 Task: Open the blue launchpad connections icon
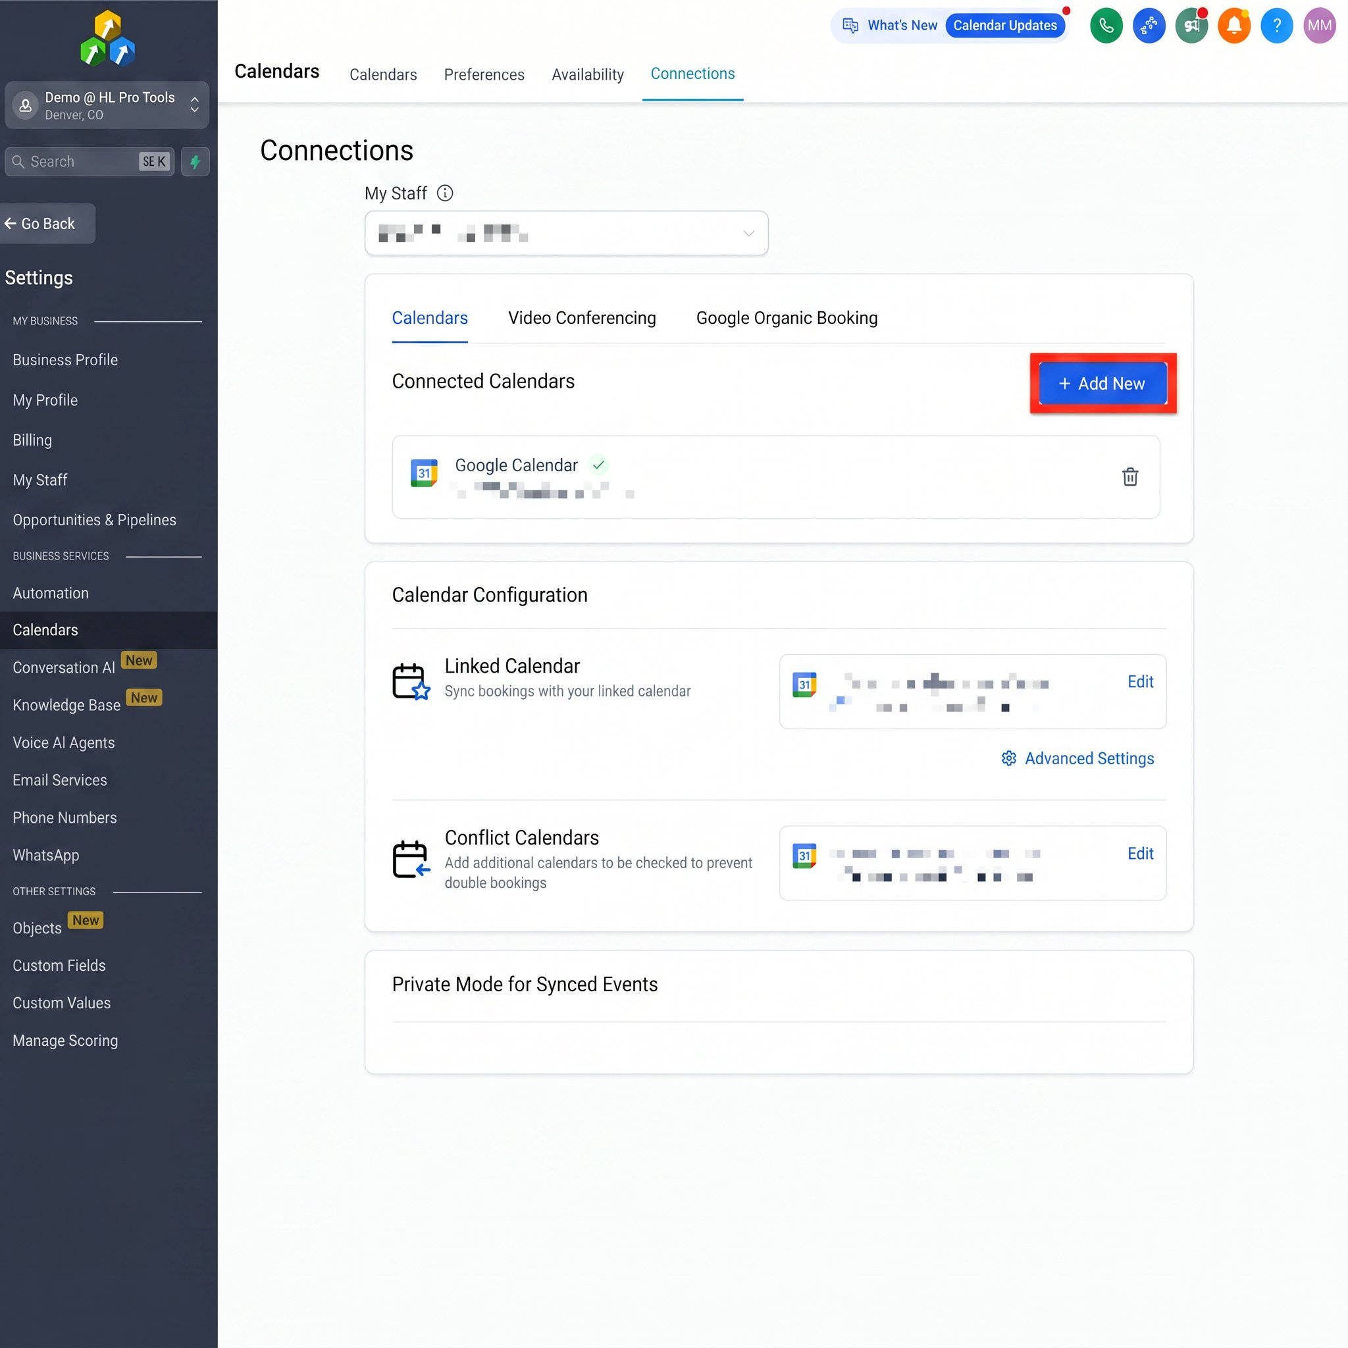(x=1149, y=26)
